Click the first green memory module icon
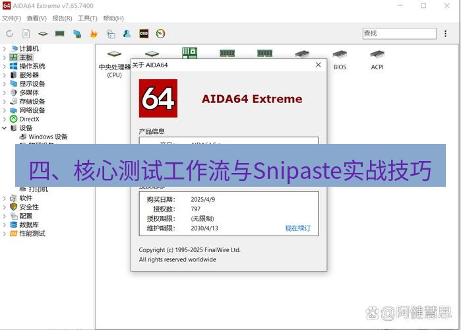Screen dimensions: 461x330 click(x=228, y=53)
